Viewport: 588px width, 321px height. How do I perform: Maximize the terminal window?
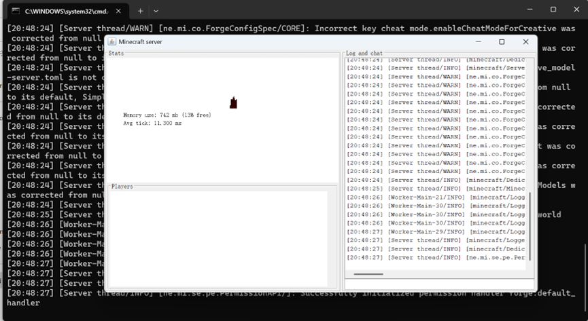coord(553,10)
